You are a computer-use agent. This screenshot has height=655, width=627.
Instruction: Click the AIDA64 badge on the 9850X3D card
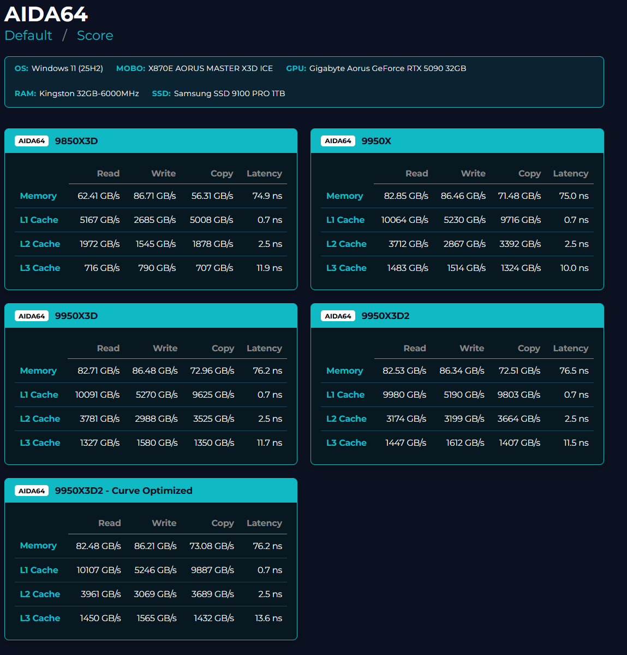(x=32, y=141)
